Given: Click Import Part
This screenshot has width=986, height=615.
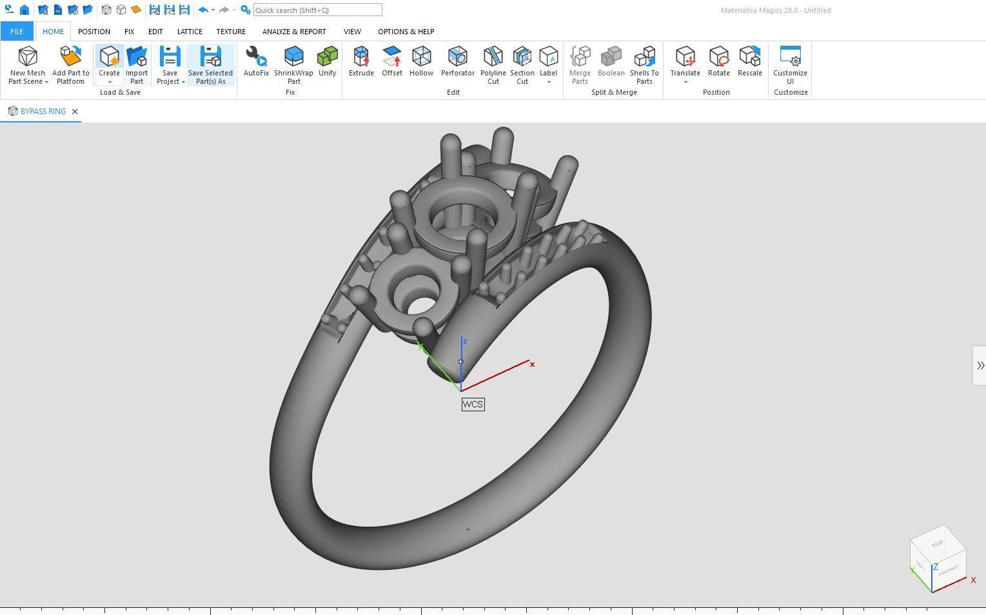Looking at the screenshot, I should 137,64.
